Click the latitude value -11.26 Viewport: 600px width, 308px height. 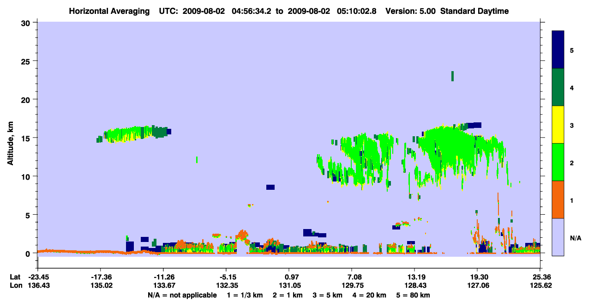pos(163,277)
